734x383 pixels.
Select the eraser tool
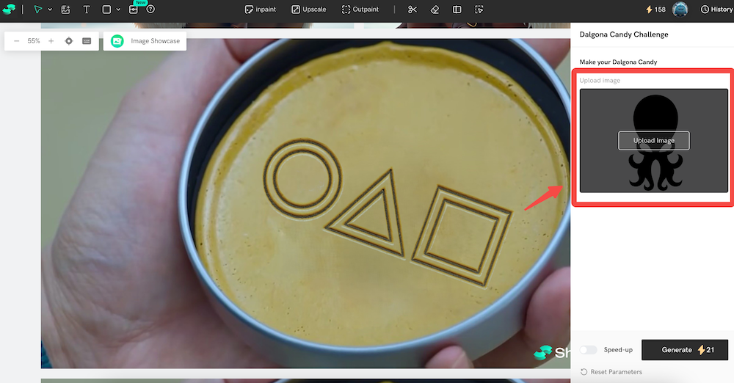pos(435,10)
